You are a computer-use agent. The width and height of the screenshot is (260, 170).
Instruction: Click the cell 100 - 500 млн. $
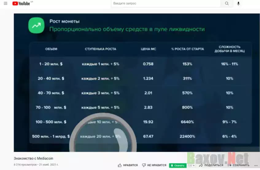[51, 122]
